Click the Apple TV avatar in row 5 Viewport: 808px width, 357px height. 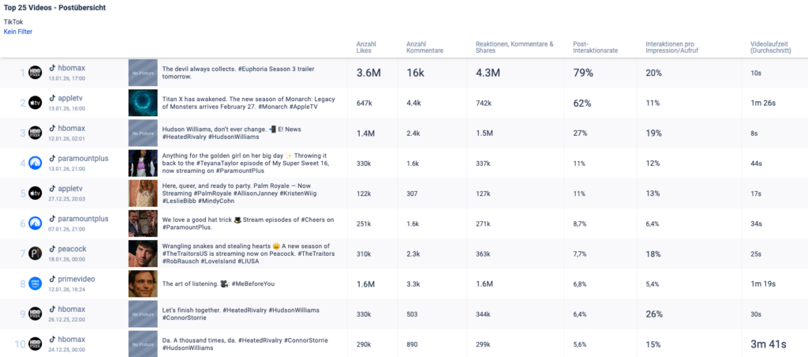(35, 193)
